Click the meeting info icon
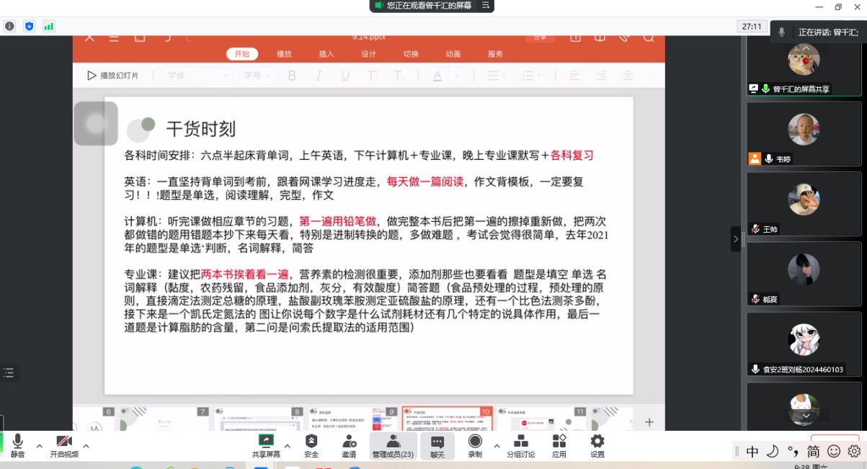867x469 pixels. 9,27
